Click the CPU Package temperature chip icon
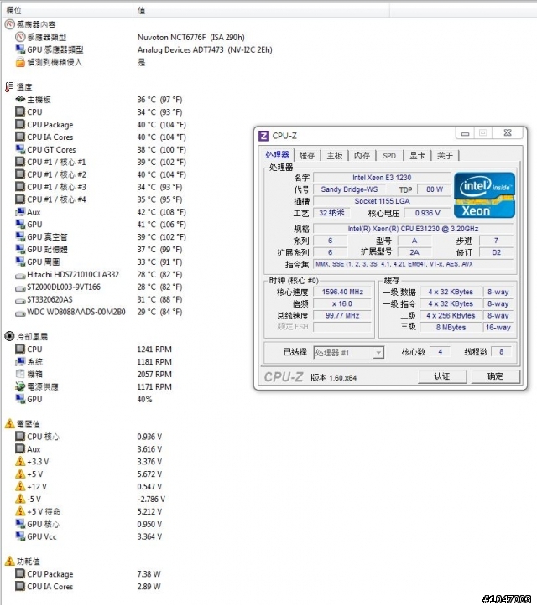Image resolution: width=537 pixels, height=606 pixels. (20, 124)
